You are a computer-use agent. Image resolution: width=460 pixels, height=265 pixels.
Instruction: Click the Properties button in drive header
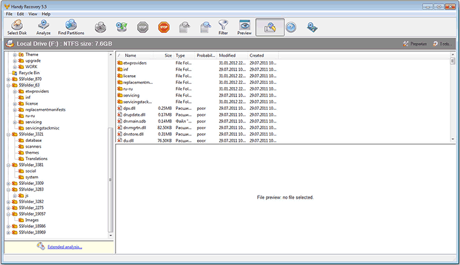(x=415, y=44)
